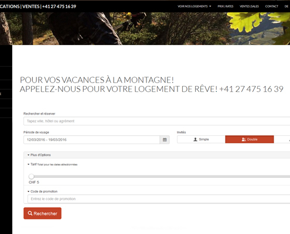Collapse the Code de promotion section

click(x=42, y=191)
